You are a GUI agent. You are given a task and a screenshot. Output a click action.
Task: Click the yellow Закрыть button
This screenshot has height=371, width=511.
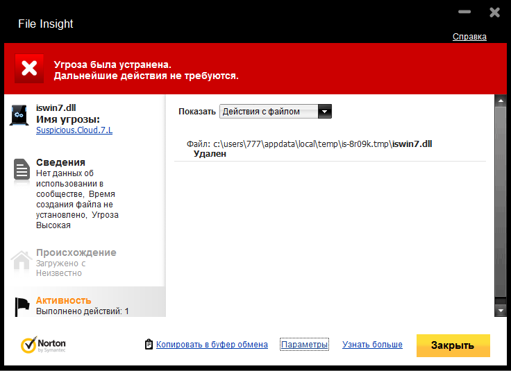453,345
